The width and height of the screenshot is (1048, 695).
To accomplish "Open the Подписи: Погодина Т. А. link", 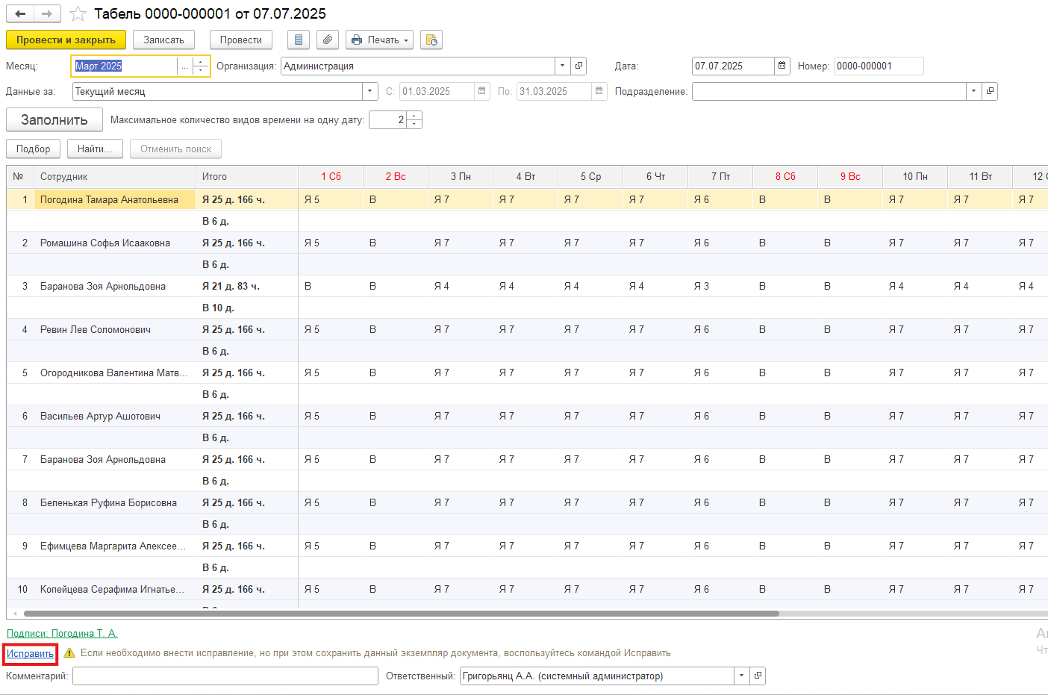I will (x=62, y=633).
